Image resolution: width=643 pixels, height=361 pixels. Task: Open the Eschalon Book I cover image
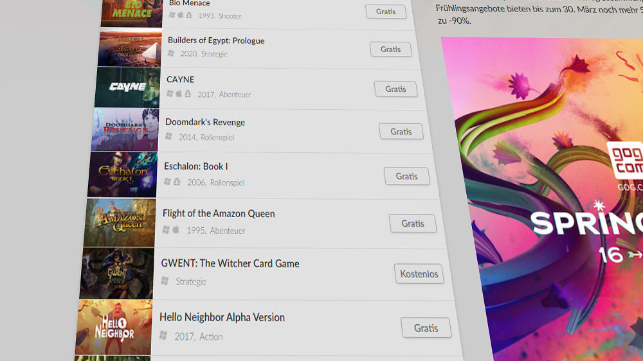click(x=122, y=175)
